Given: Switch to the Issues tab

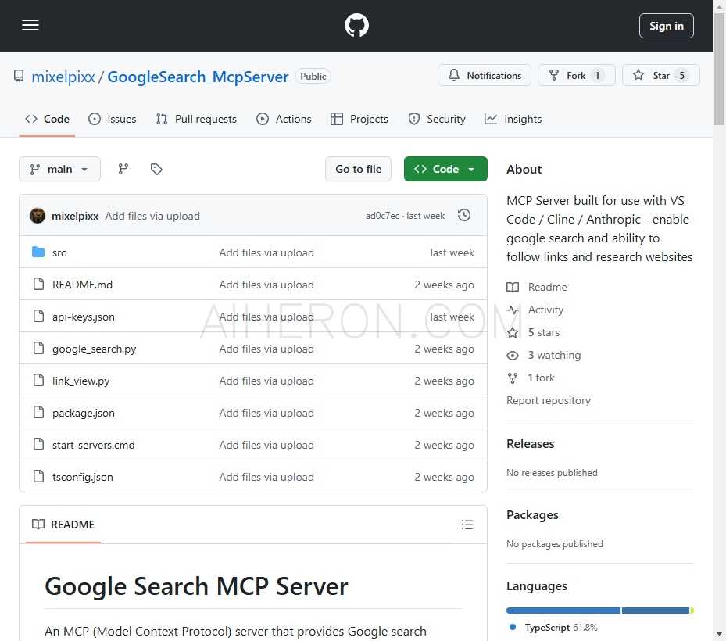Looking at the screenshot, I should (x=113, y=119).
